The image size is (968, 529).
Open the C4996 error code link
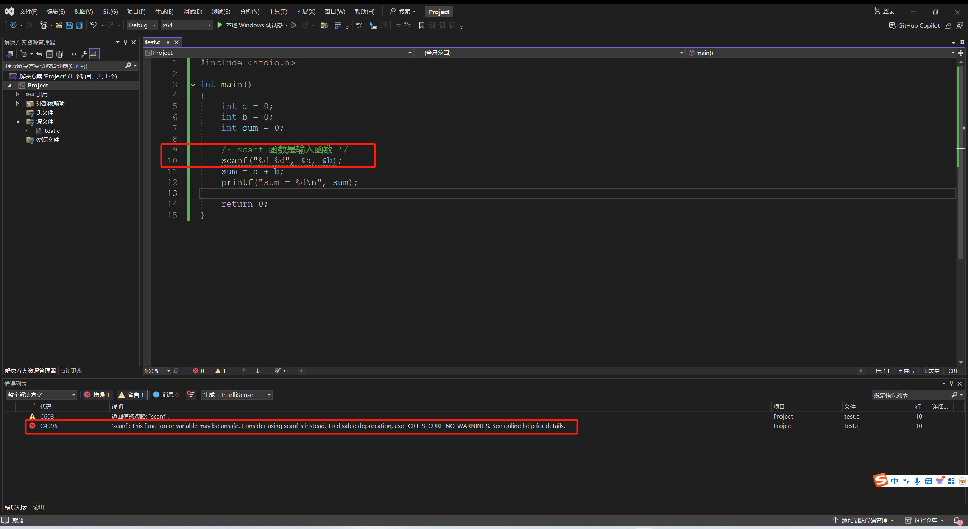point(48,426)
